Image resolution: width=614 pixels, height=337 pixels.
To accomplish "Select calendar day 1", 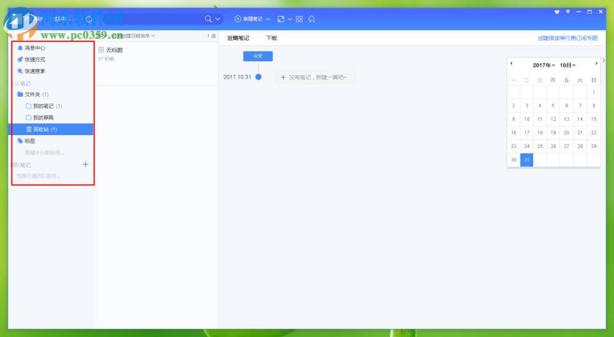I will coord(594,92).
